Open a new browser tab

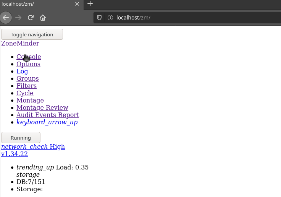(x=90, y=3)
